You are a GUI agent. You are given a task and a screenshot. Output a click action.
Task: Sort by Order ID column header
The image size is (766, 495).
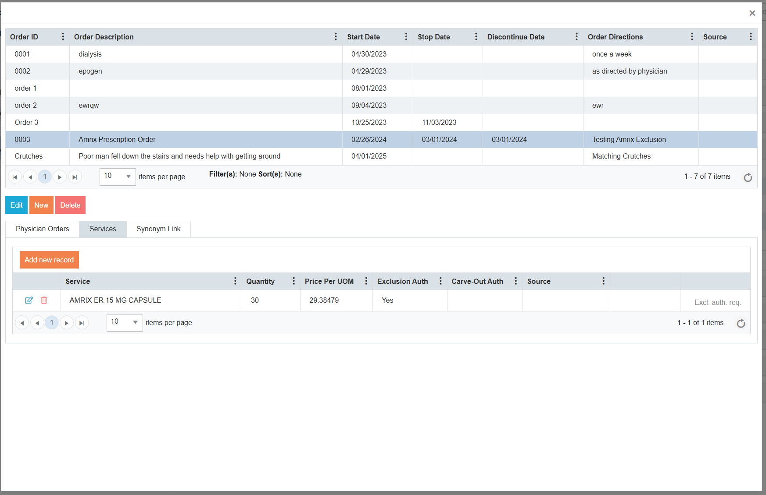point(24,37)
